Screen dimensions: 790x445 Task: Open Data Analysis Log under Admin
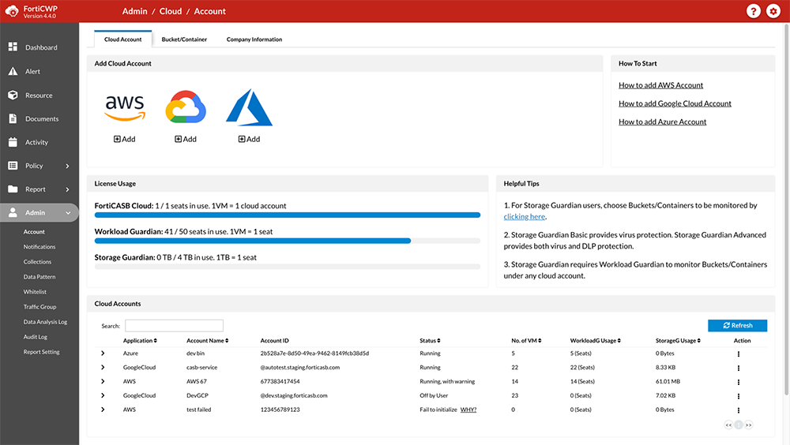click(x=45, y=322)
